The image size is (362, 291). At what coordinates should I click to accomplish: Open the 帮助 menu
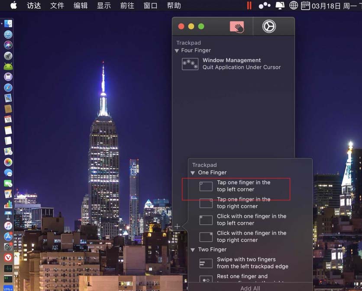click(x=174, y=6)
